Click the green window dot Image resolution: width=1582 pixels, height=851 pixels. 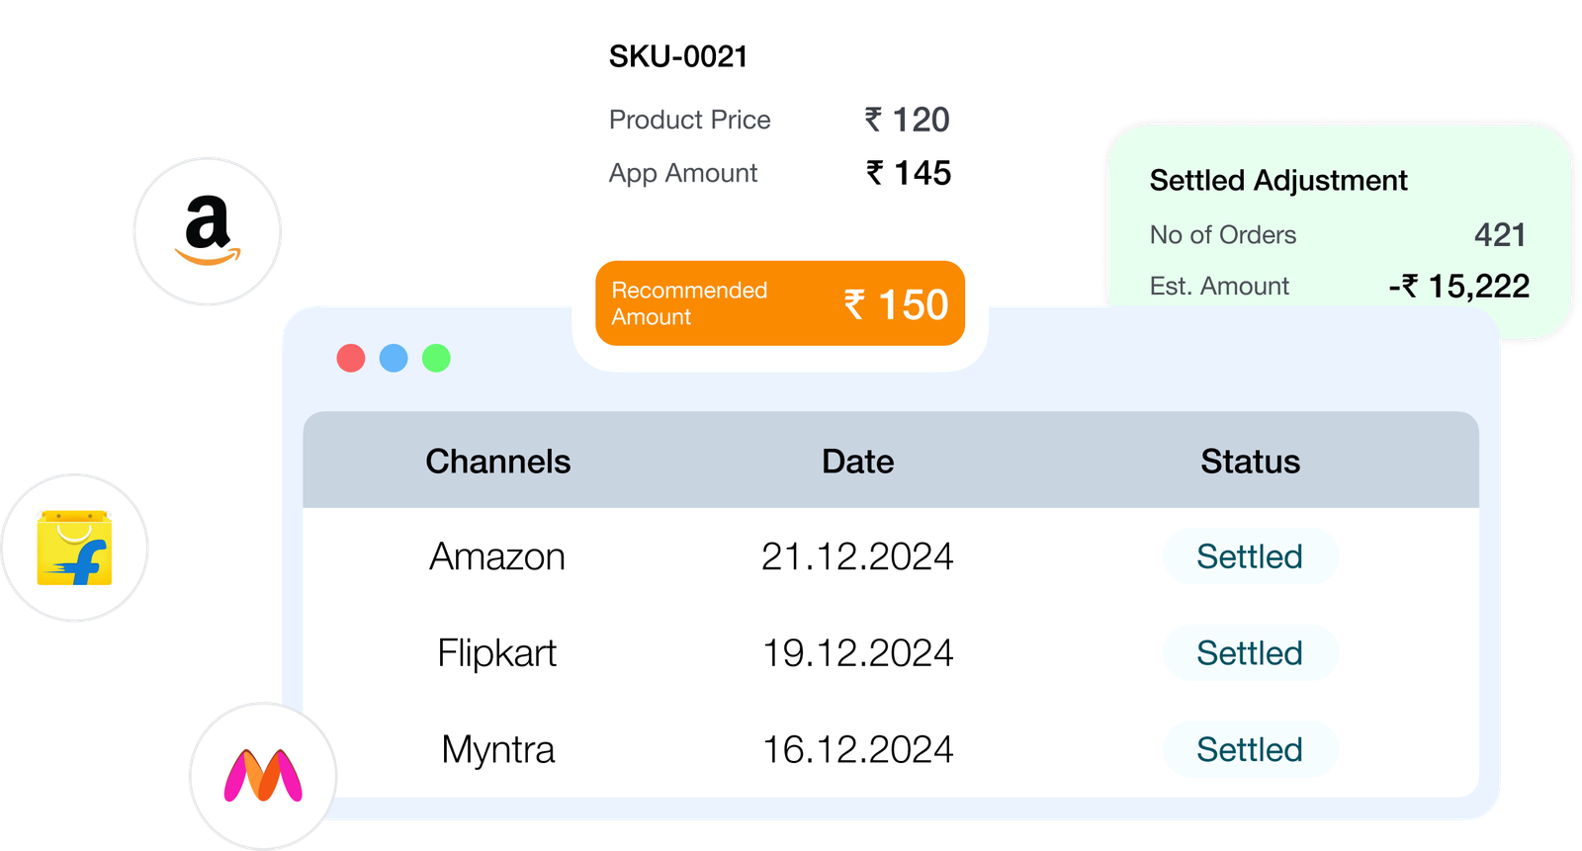coord(436,358)
